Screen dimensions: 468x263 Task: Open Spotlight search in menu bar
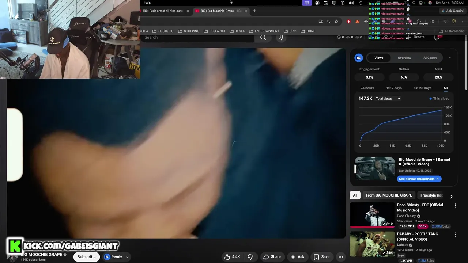click(x=414, y=3)
